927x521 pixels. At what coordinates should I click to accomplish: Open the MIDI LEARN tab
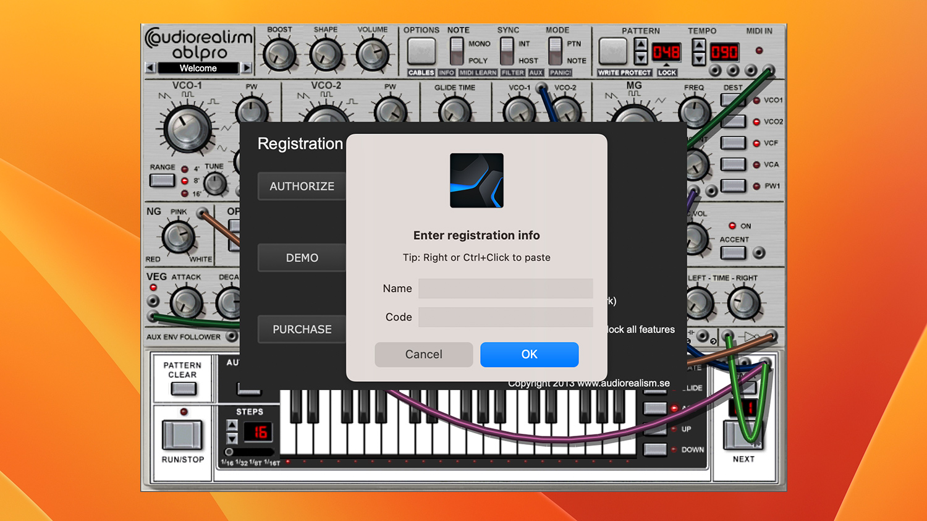point(478,73)
